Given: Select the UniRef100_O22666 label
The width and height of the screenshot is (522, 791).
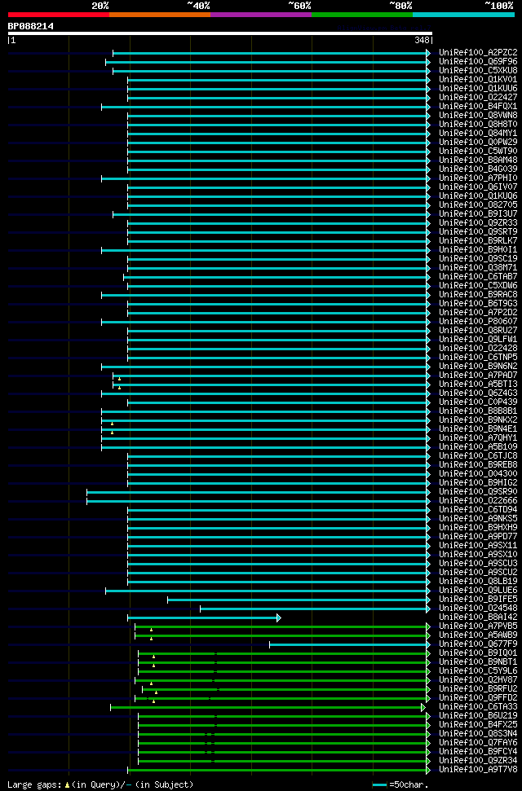Looking at the screenshot, I should pyautogui.click(x=478, y=501).
